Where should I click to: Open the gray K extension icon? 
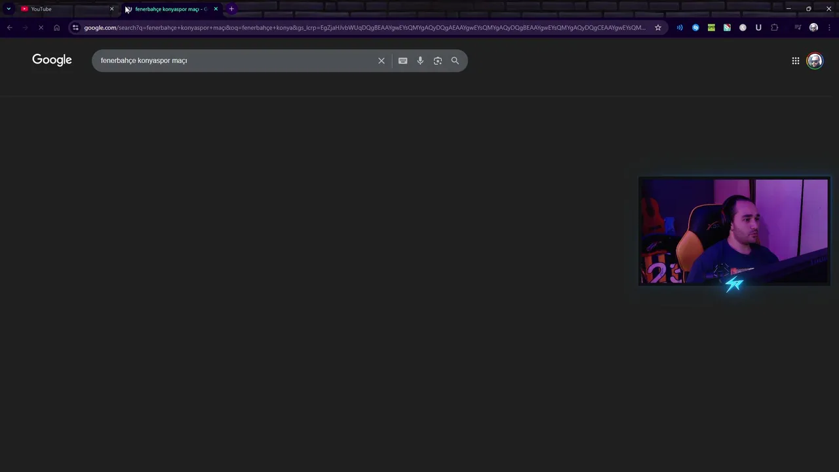pos(743,28)
